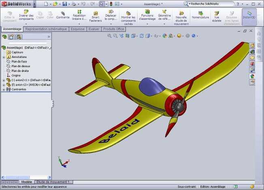Click Insérer des composants
Viewport: 264px width, 190px height.
click(x=26, y=15)
